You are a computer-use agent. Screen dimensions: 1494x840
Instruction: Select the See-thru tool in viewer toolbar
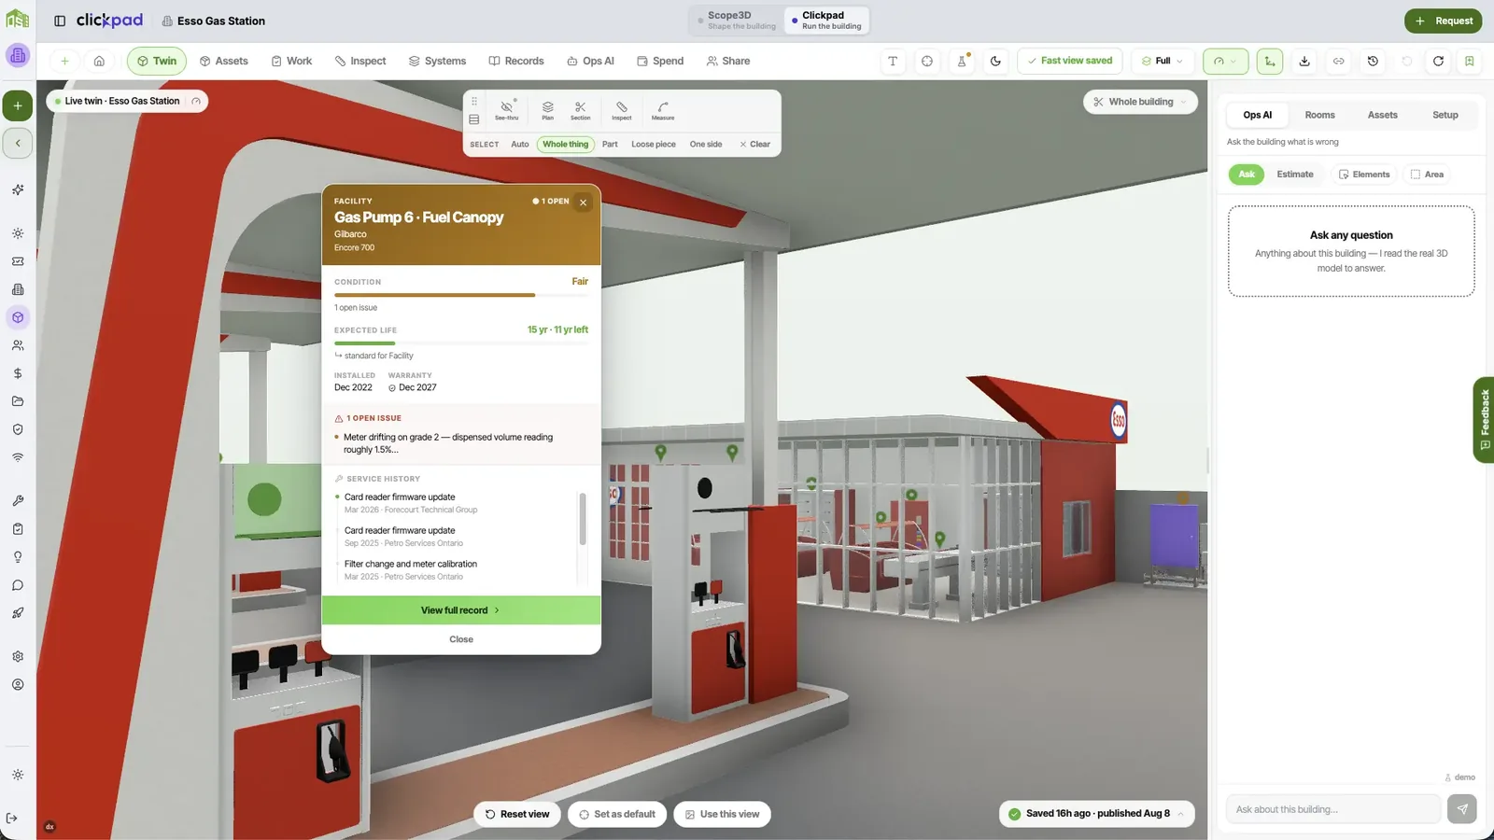click(507, 110)
